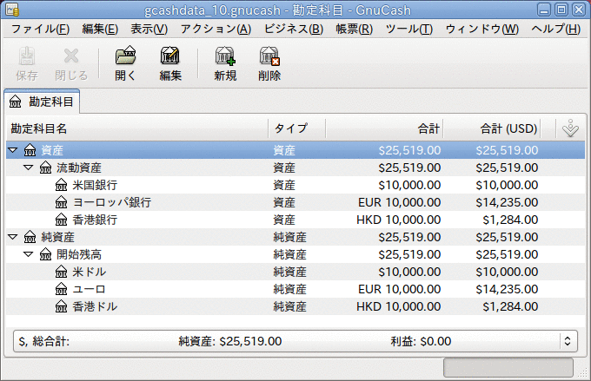Collapse the top-level 純資産 tree node
The height and width of the screenshot is (381, 591).
tap(13, 237)
